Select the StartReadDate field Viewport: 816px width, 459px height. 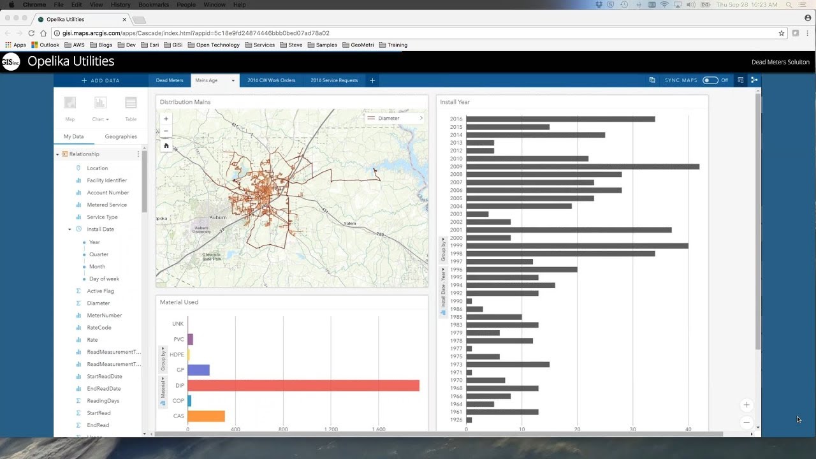(x=104, y=376)
